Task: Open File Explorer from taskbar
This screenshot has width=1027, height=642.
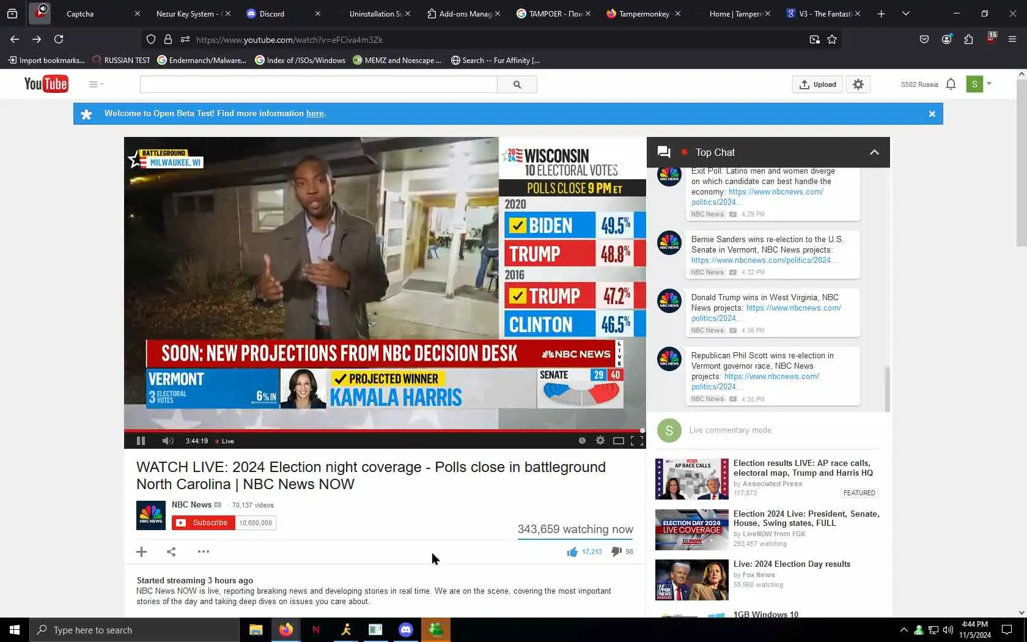Action: click(256, 630)
